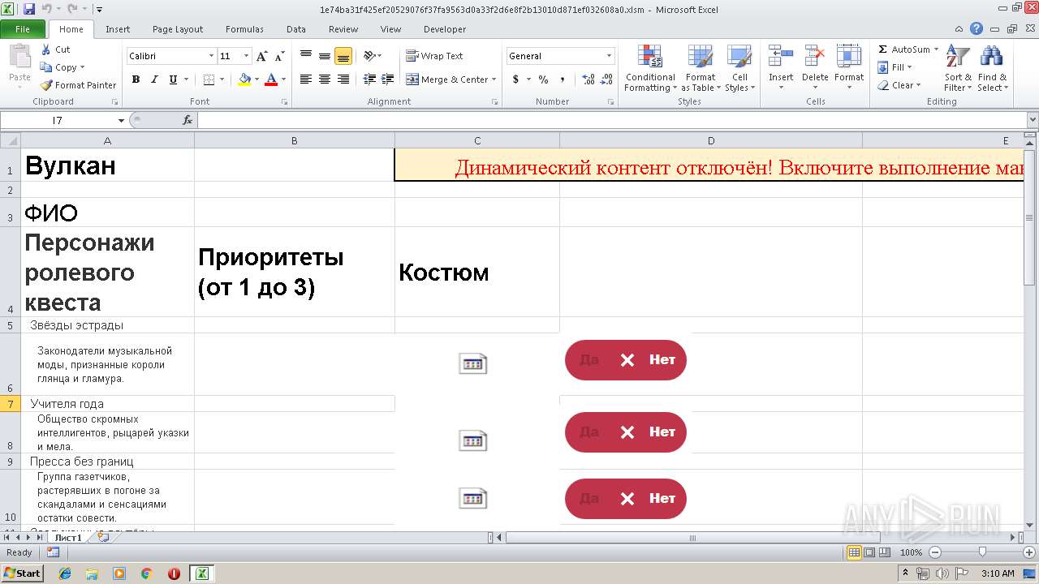Toggle Bold formatting
The image size is (1039, 584).
point(136,79)
